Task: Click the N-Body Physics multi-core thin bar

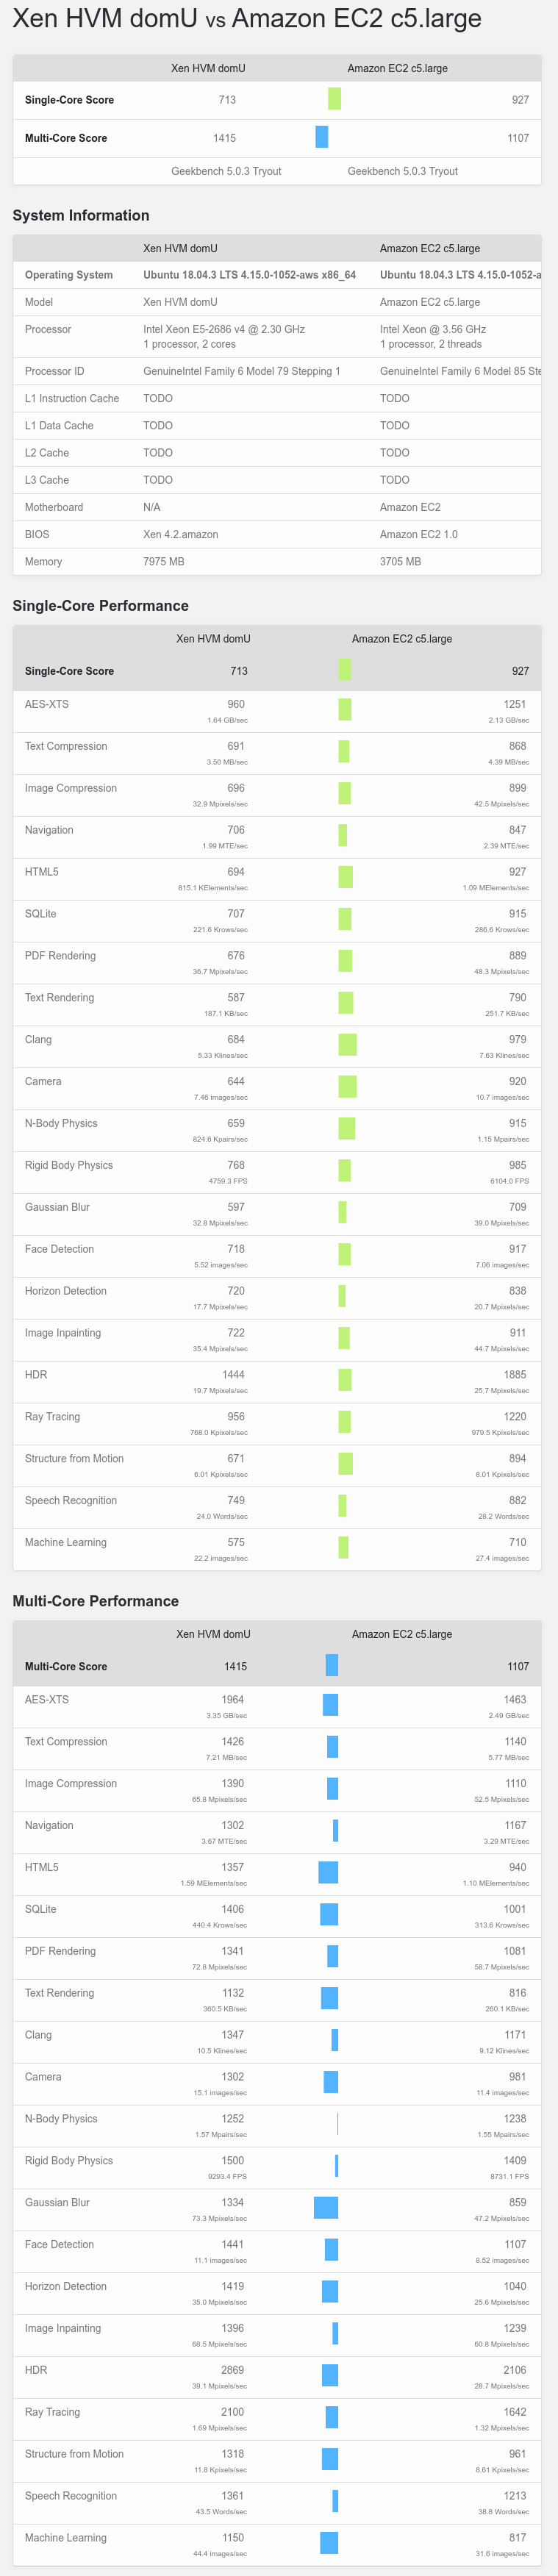Action: click(x=338, y=2123)
